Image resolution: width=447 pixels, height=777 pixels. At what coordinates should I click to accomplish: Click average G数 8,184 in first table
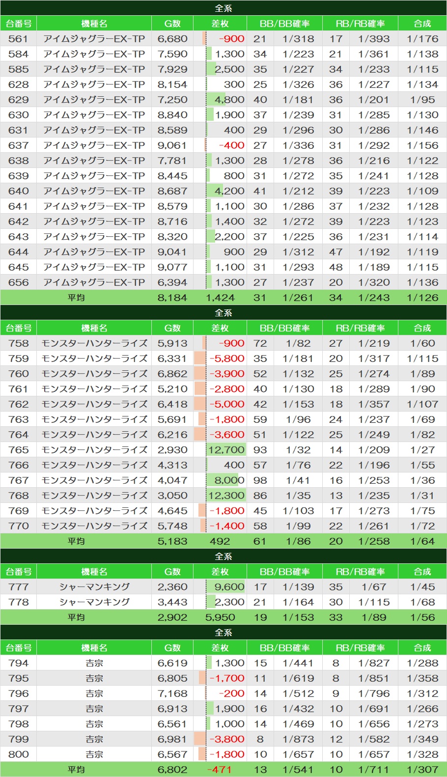pos(172,298)
